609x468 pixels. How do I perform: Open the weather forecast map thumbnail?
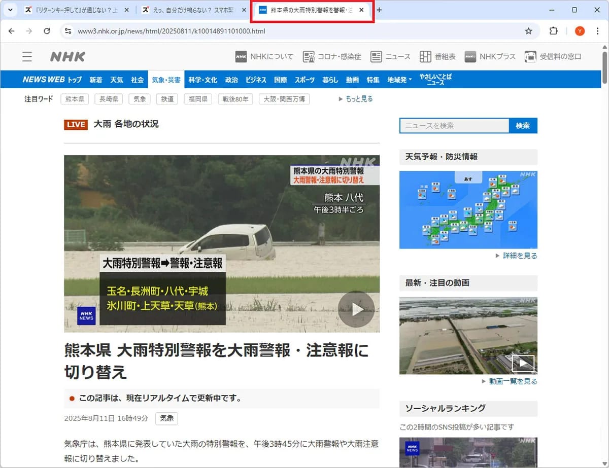pos(468,209)
